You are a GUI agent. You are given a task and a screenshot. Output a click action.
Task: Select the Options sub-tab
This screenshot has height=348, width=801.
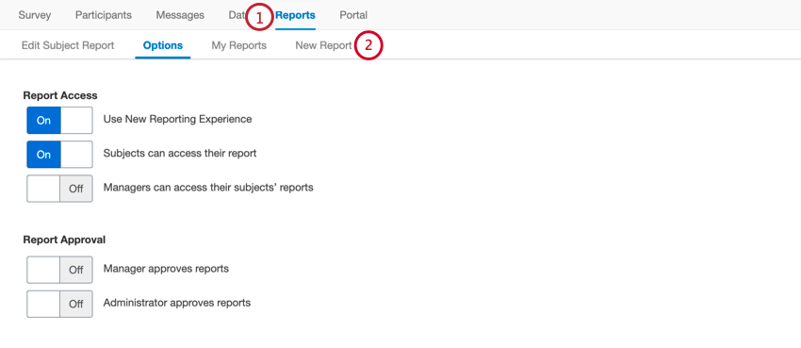(162, 45)
